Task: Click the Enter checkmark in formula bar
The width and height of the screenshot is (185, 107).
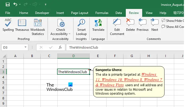Action: tap(51, 47)
